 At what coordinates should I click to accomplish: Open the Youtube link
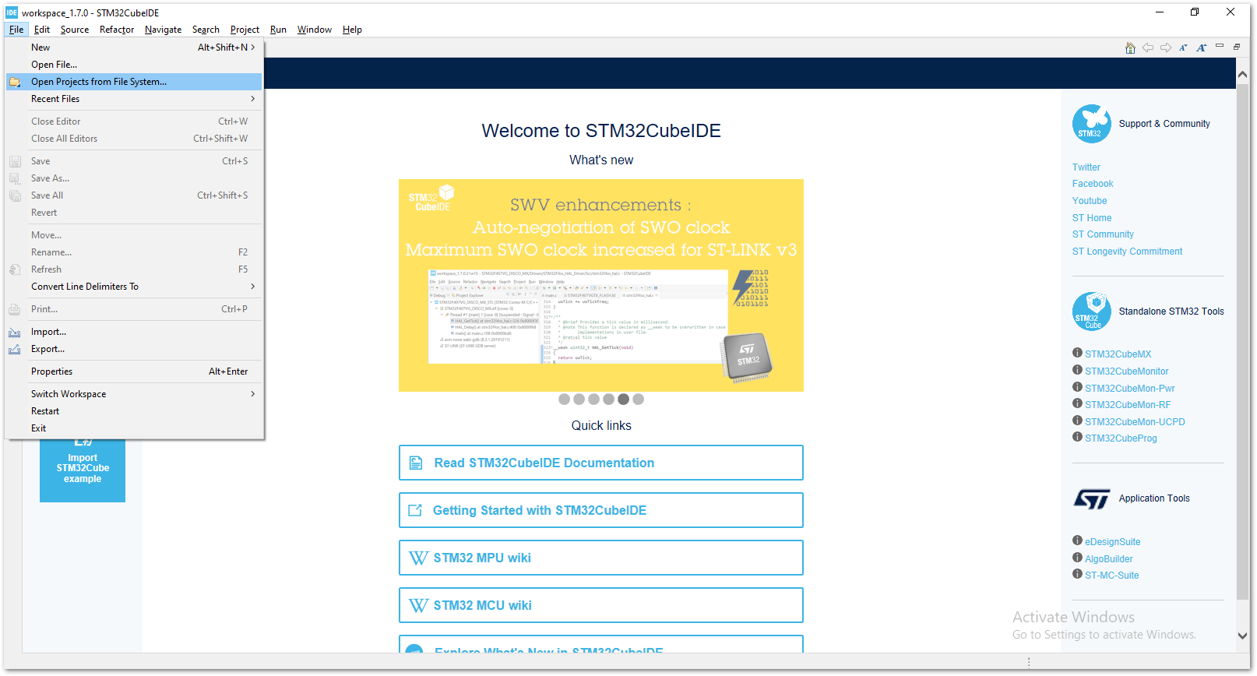tap(1089, 201)
